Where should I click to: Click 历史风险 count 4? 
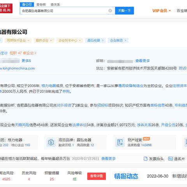(29, 179)
